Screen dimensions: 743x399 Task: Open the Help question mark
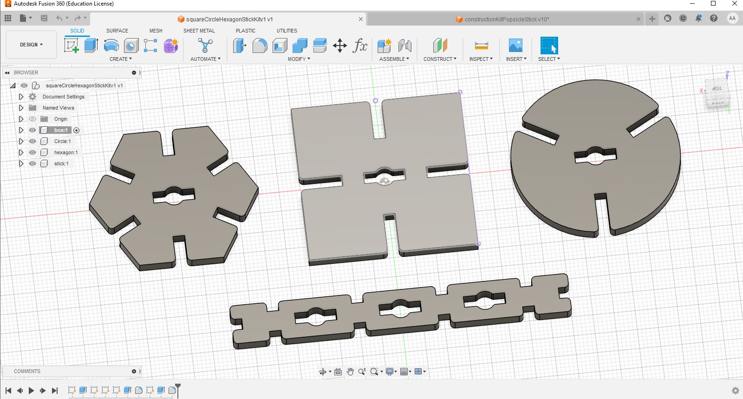pyautogui.click(x=714, y=18)
